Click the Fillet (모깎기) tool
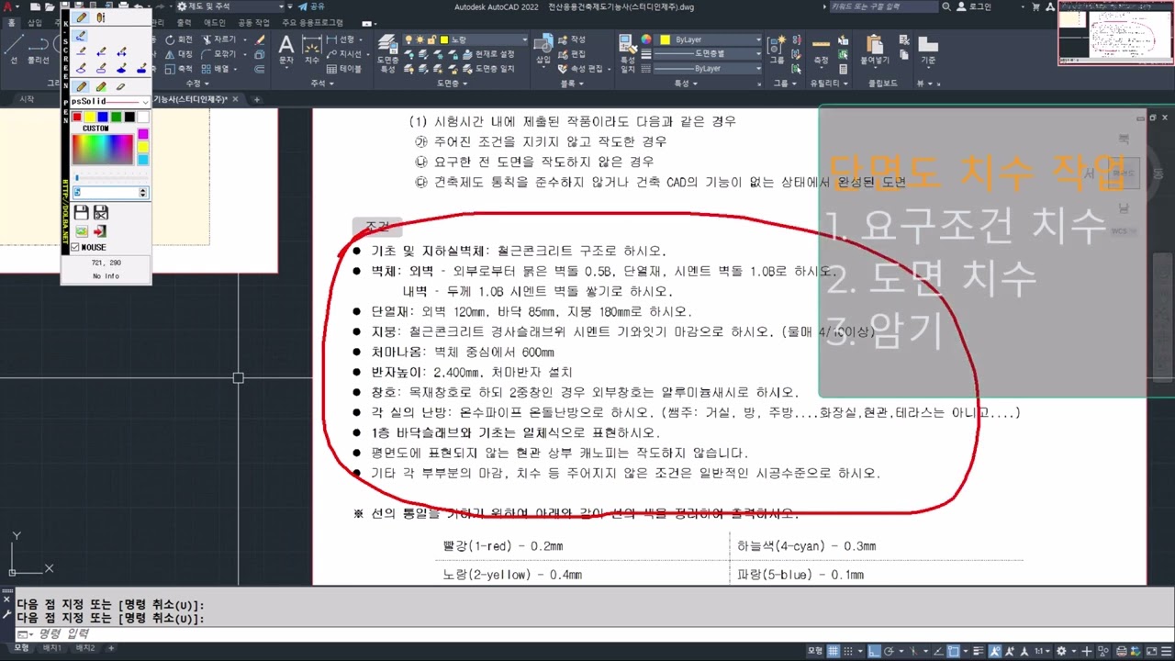 (218, 54)
